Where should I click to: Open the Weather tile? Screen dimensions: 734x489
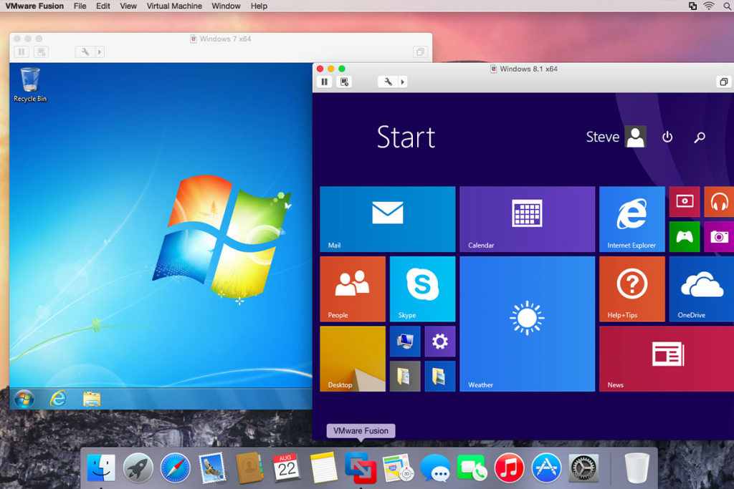(527, 324)
